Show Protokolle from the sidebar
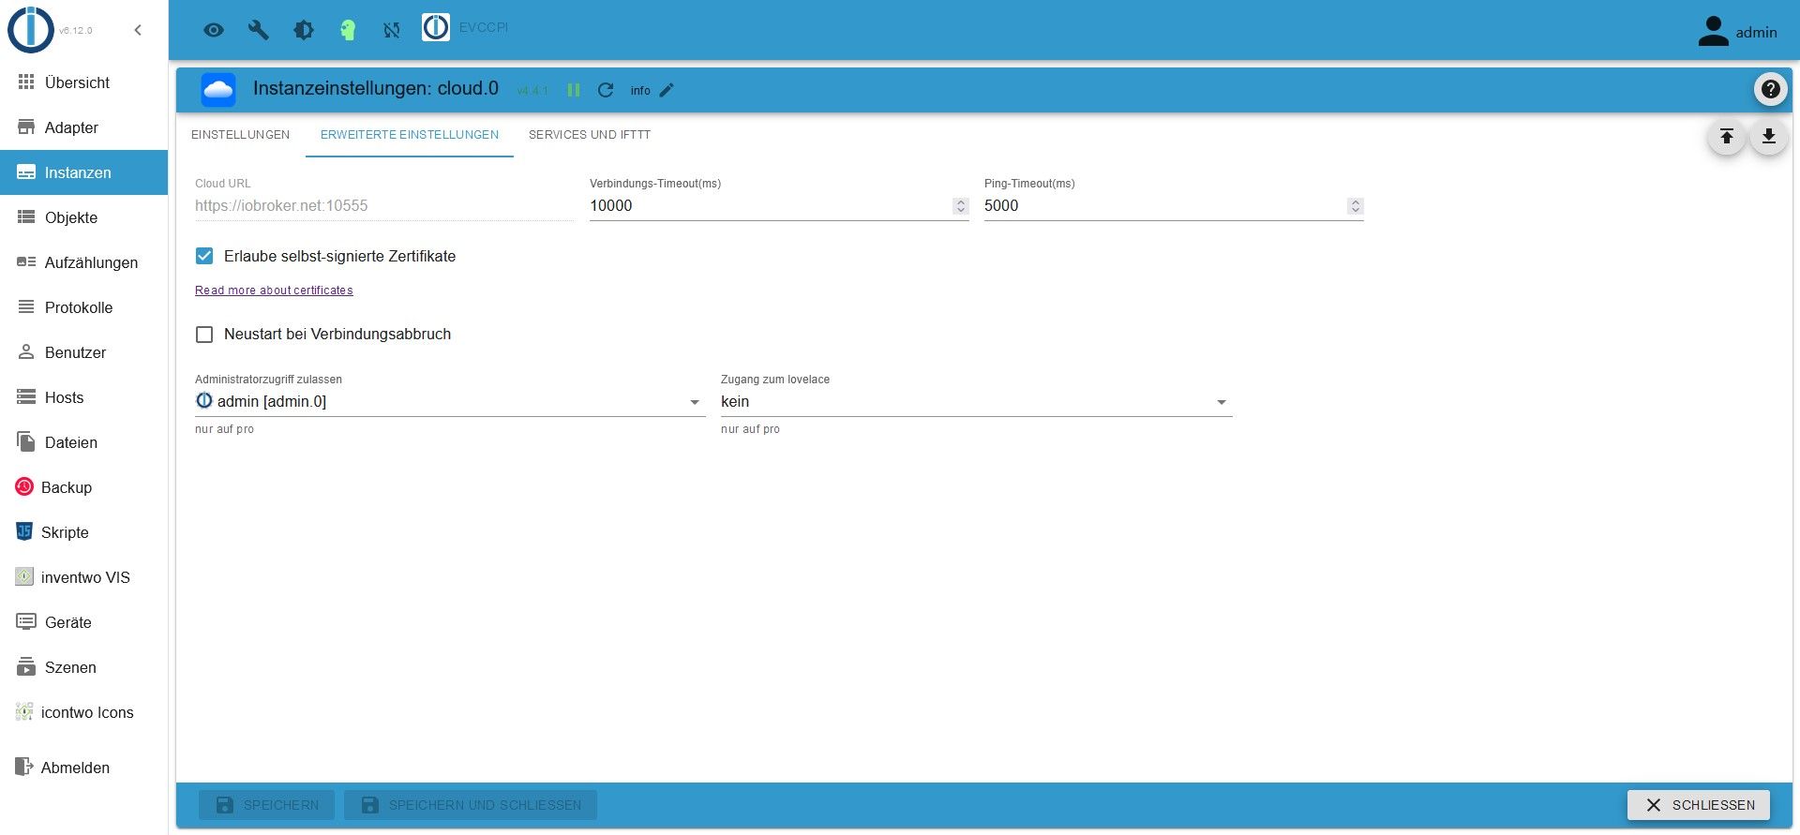The width and height of the screenshot is (1800, 835). pyautogui.click(x=83, y=307)
